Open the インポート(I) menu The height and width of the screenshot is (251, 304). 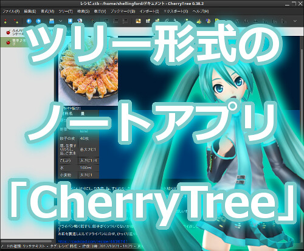[x=150, y=12]
